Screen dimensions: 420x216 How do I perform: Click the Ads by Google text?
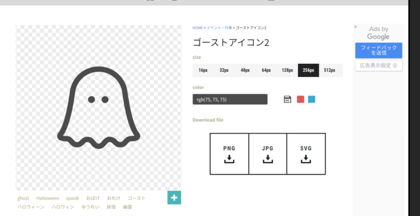[378, 33]
